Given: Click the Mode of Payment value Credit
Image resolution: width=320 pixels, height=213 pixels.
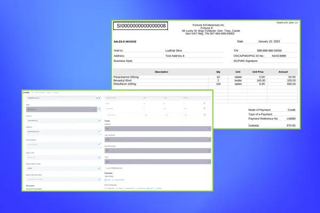Looking at the screenshot, I should [x=291, y=110].
